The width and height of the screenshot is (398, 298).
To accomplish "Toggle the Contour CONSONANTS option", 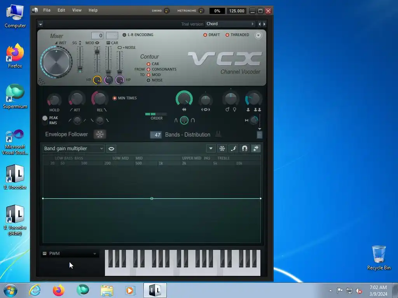I will 161,69.
